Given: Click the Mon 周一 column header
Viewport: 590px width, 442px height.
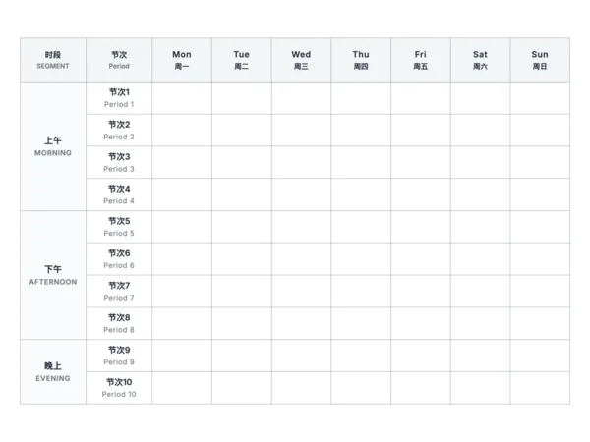Looking at the screenshot, I should click(182, 60).
